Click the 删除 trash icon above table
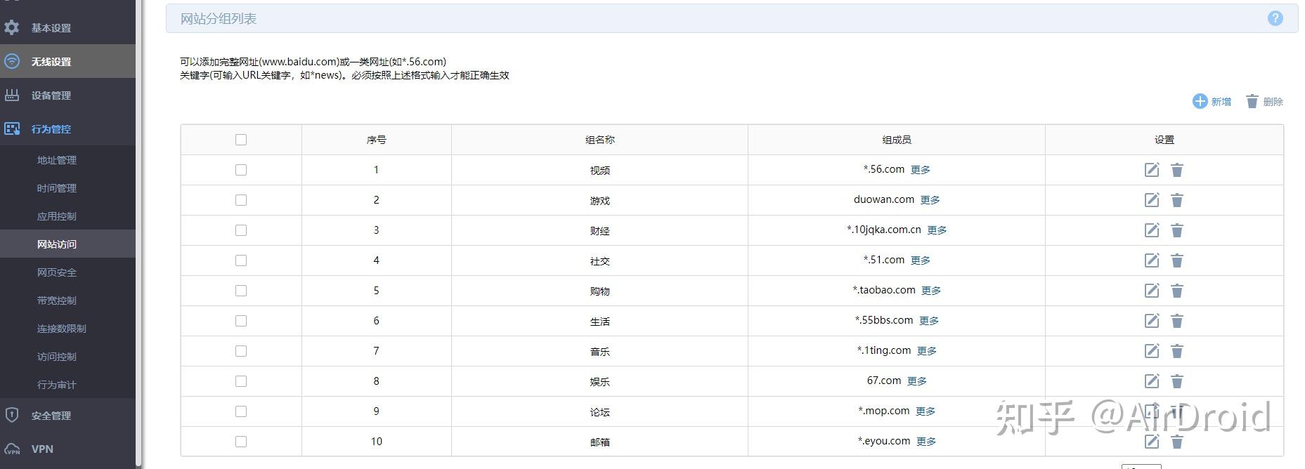 pos(1252,102)
